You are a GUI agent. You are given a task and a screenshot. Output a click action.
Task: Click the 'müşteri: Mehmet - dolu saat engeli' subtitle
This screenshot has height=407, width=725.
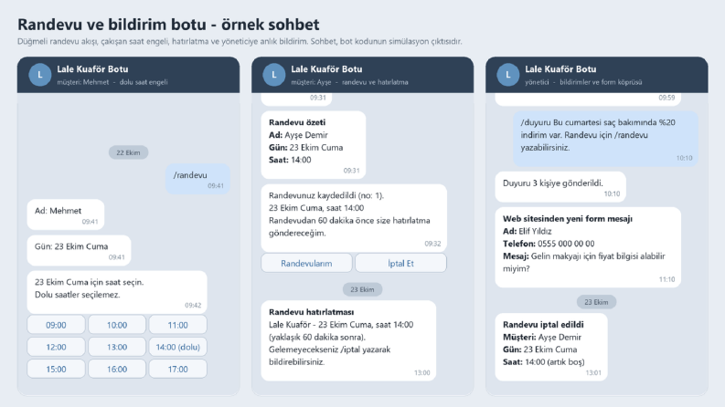point(112,82)
